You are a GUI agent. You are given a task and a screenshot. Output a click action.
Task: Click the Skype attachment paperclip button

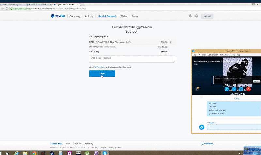pos(201,127)
